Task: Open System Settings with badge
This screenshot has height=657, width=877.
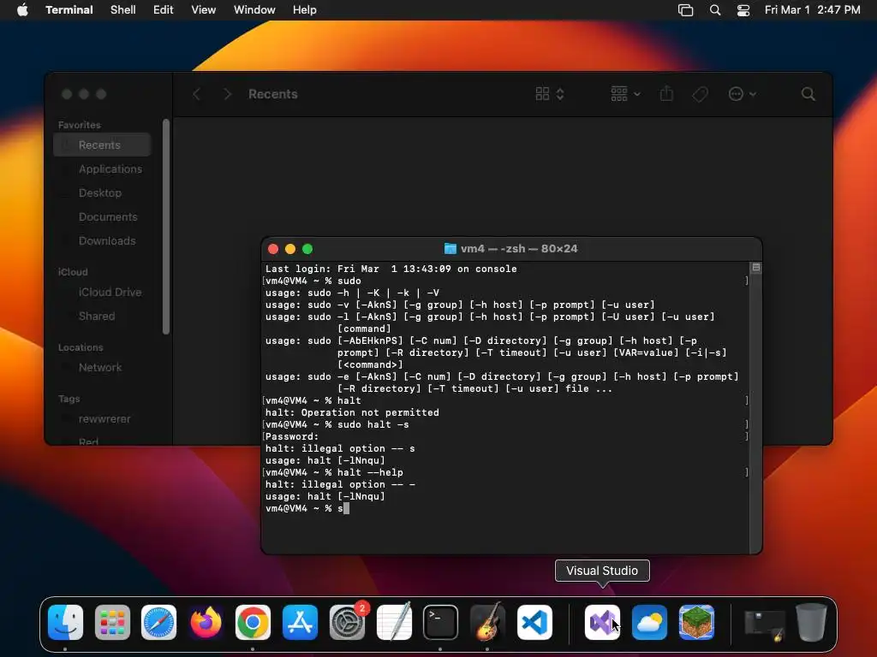Action: [x=348, y=622]
